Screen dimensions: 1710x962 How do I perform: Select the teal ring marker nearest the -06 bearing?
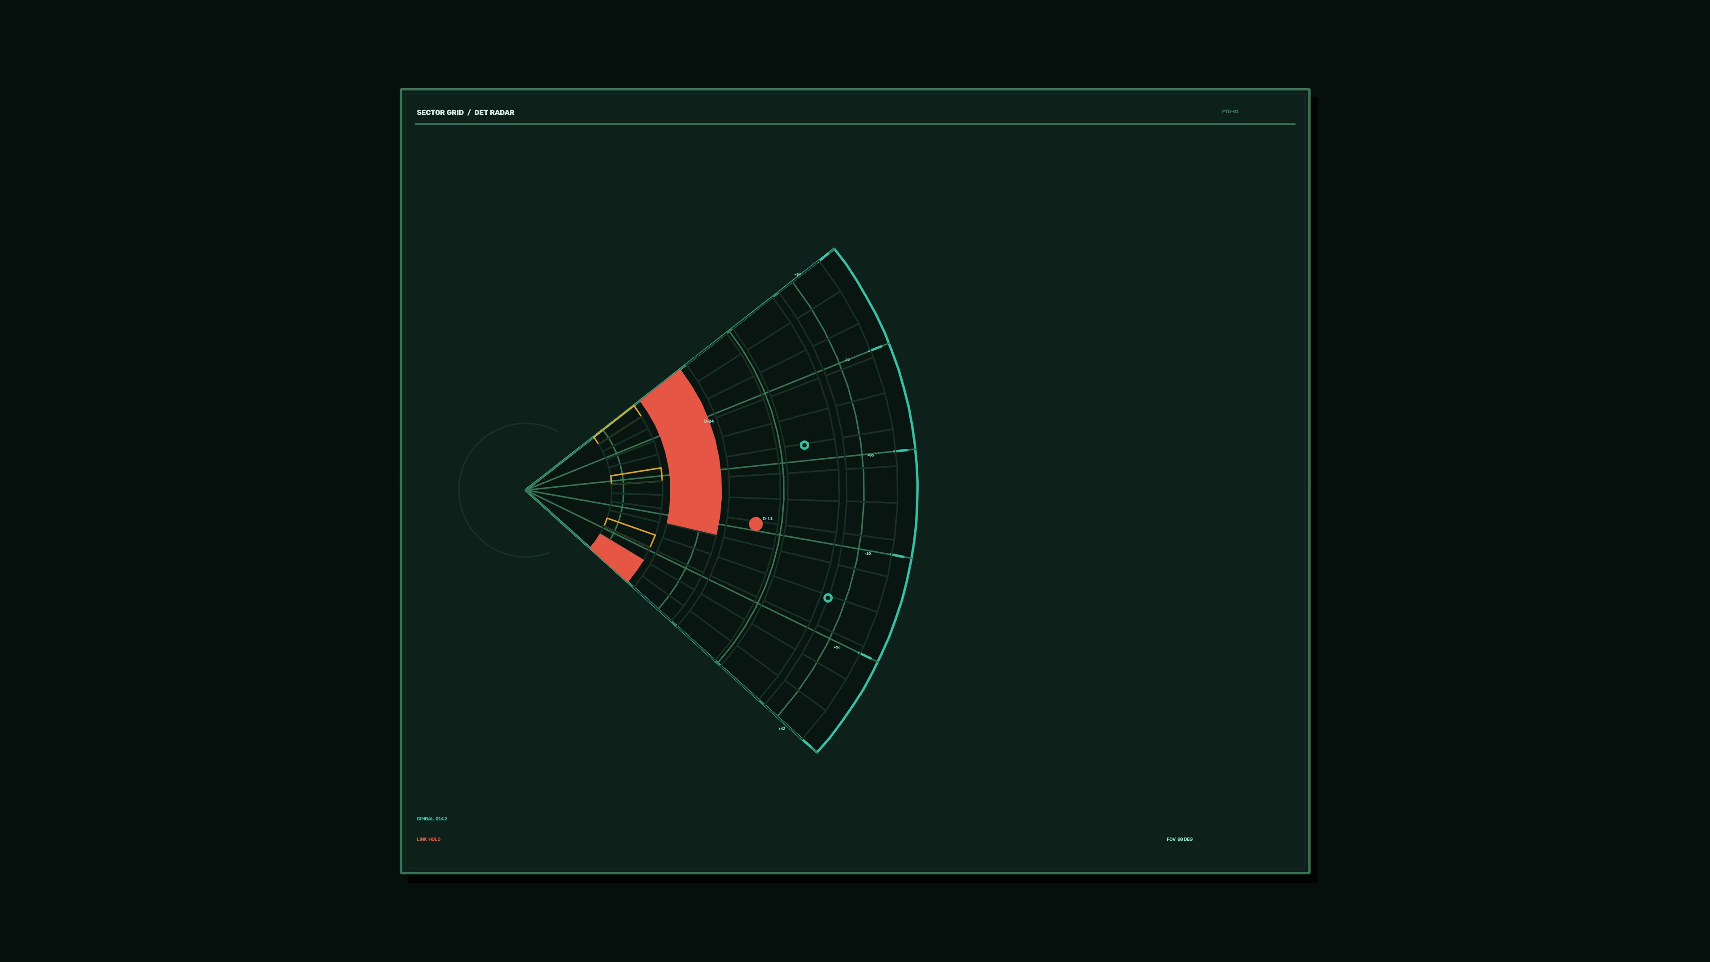pos(804,445)
